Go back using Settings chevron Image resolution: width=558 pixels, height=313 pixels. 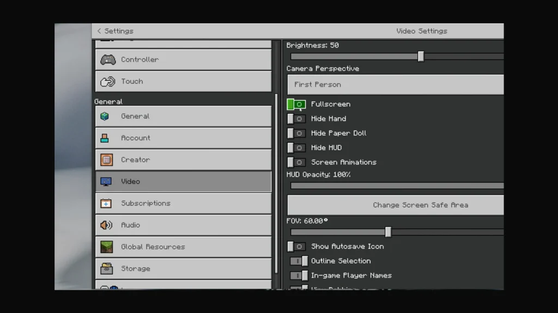pos(99,31)
